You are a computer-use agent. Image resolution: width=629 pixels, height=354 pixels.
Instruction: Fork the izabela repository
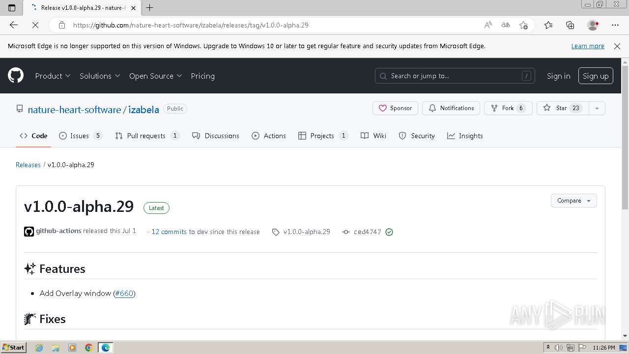(x=508, y=108)
